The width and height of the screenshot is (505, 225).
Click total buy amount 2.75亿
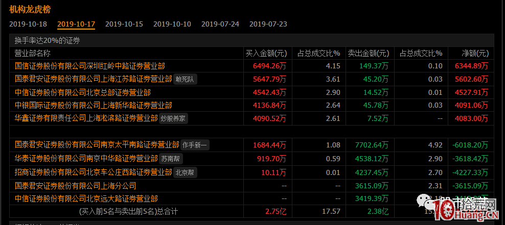(x=276, y=212)
